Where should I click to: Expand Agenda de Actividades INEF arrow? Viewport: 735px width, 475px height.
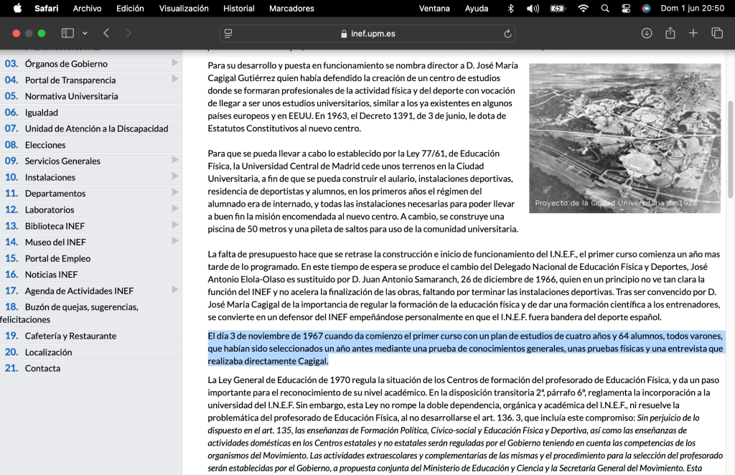click(x=175, y=289)
